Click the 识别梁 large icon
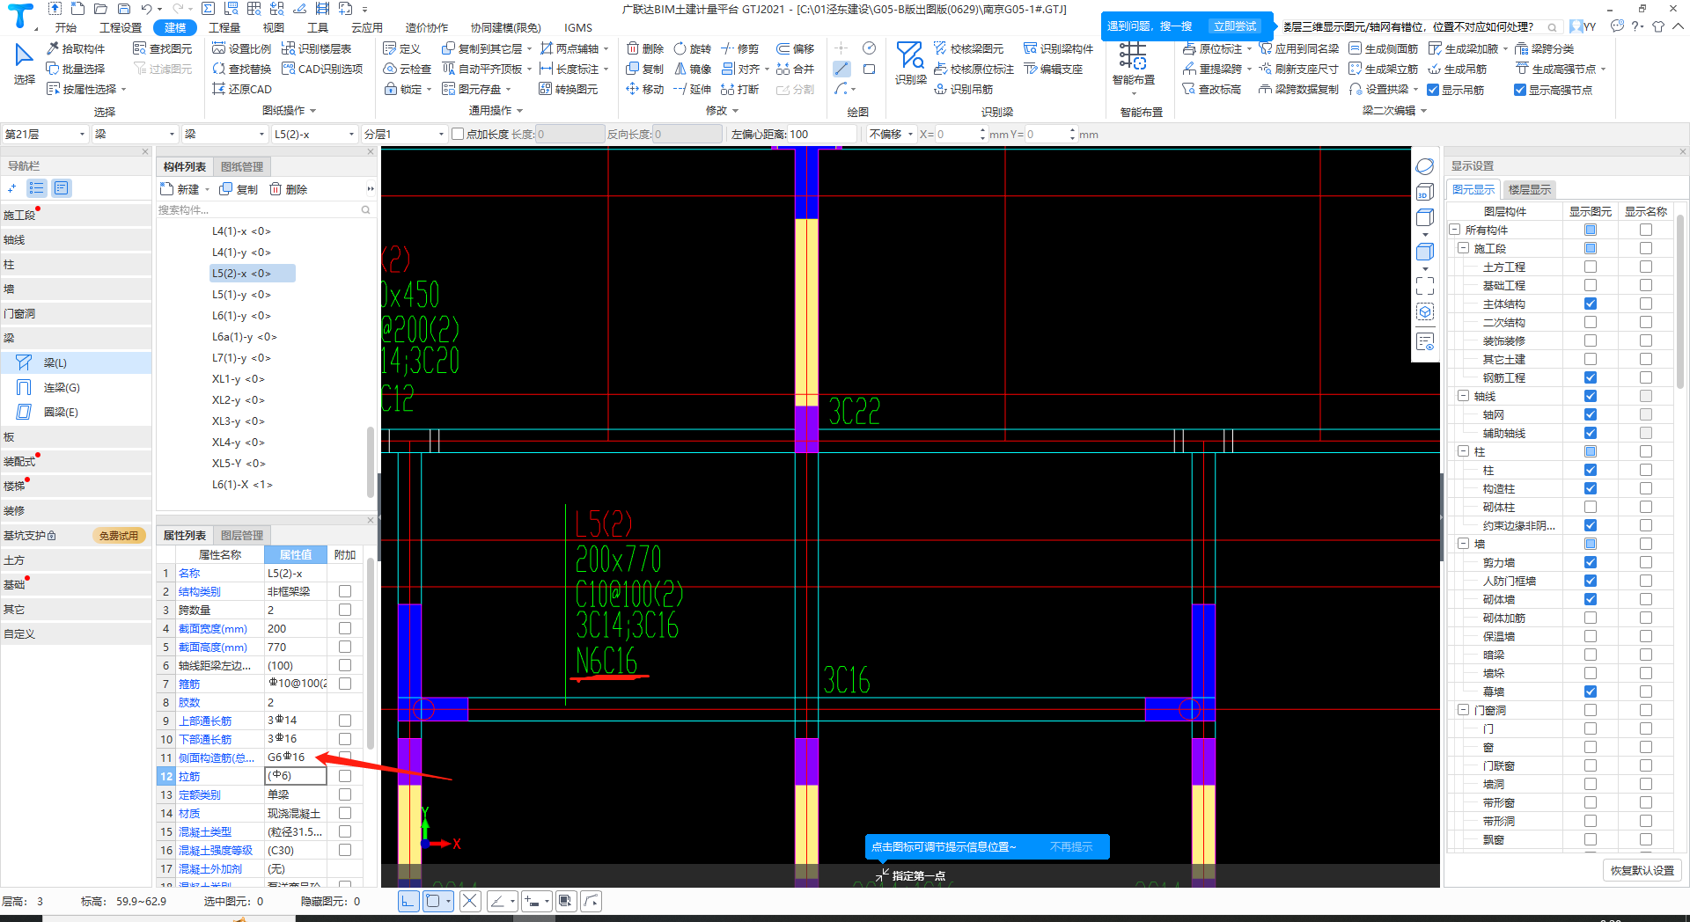The image size is (1690, 922). click(910, 62)
